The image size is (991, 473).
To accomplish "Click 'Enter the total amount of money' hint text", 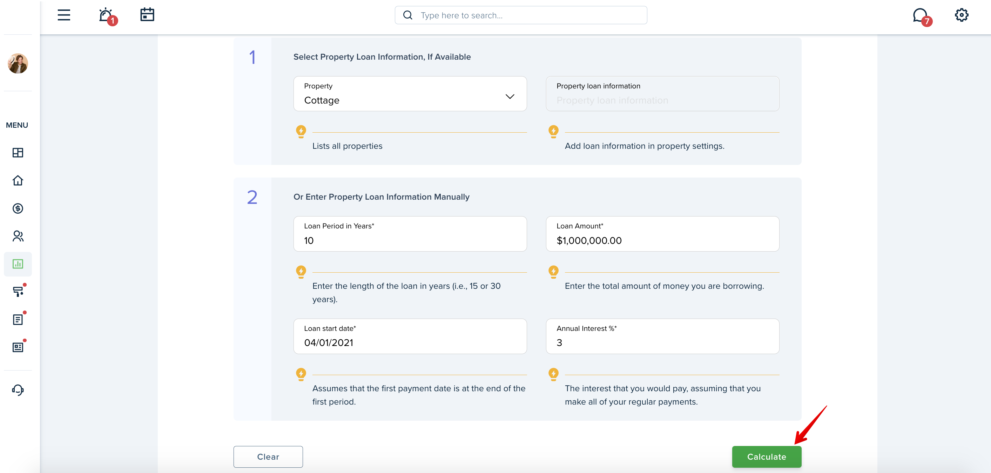I will [x=665, y=286].
